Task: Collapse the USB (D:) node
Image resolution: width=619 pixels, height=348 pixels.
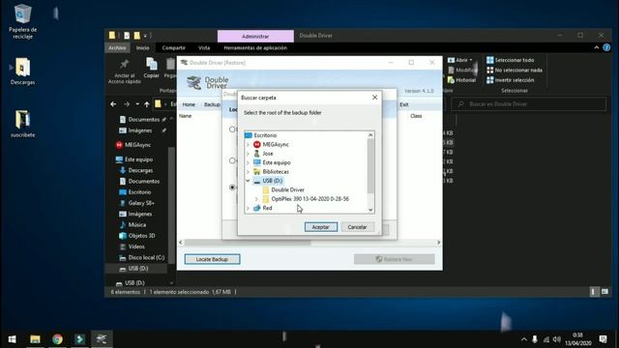Action: click(248, 181)
